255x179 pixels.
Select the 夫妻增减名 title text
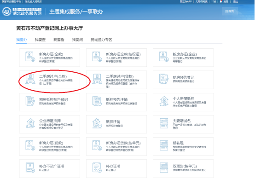coord(182,121)
